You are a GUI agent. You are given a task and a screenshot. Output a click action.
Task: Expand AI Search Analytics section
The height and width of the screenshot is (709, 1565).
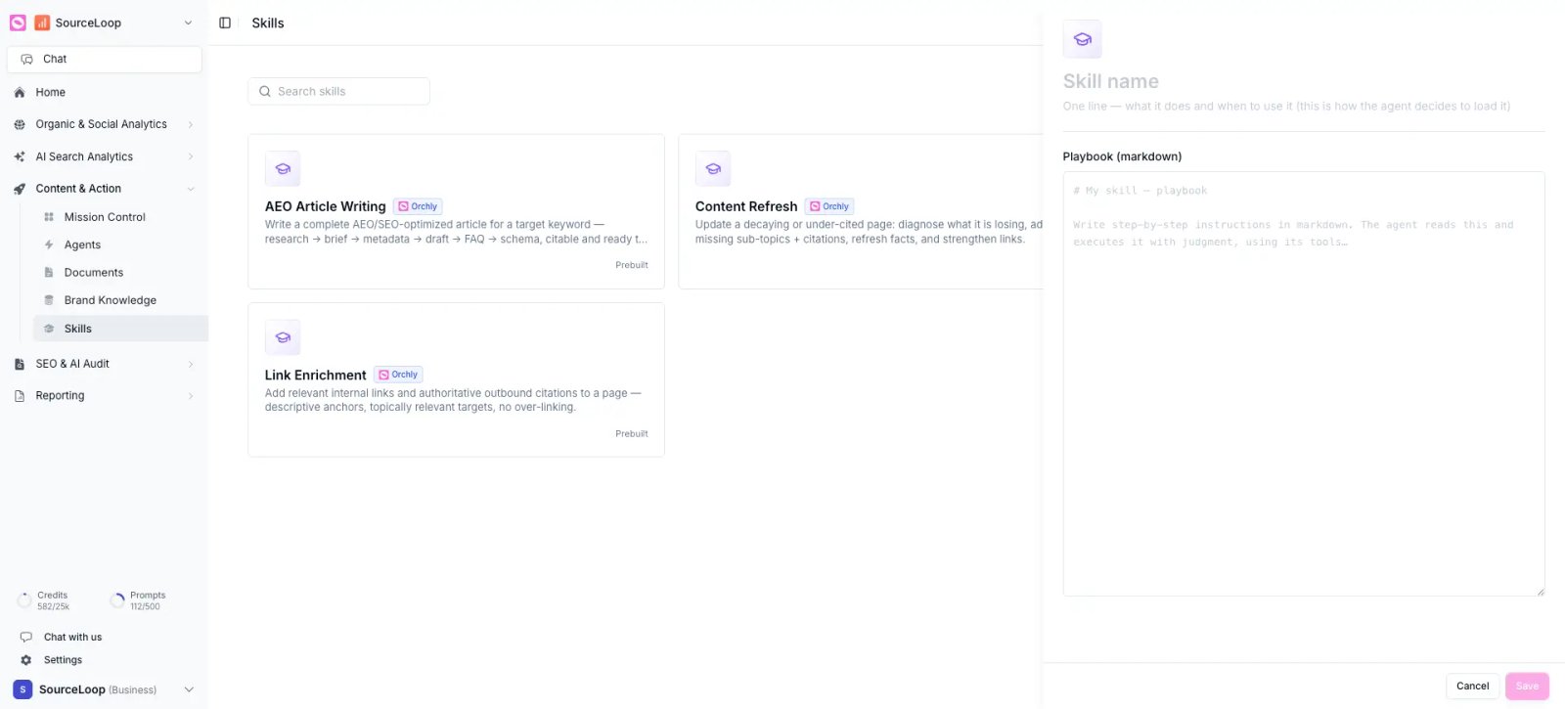pos(190,156)
